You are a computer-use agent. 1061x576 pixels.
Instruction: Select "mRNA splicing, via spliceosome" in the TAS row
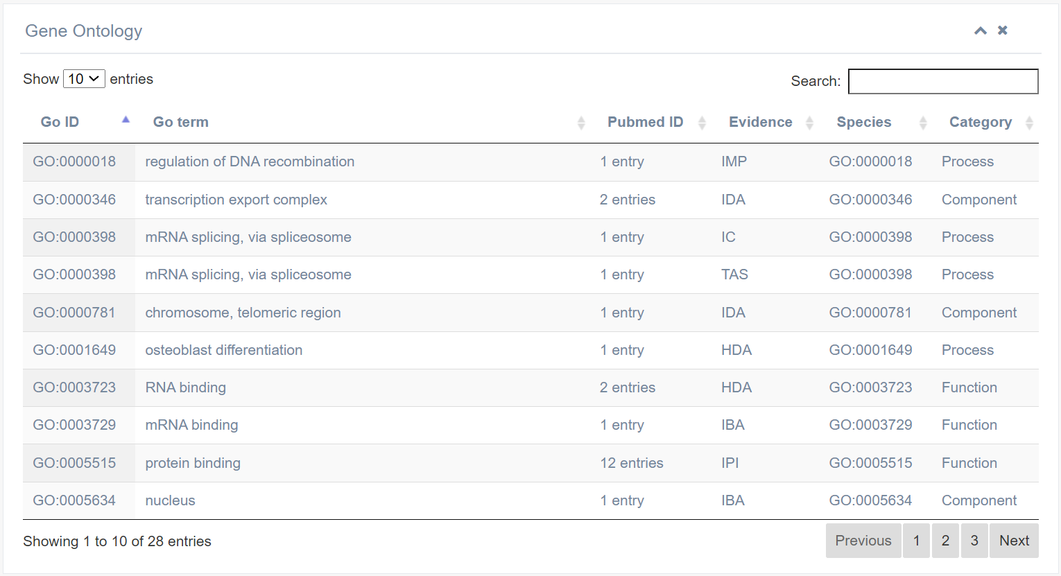248,274
